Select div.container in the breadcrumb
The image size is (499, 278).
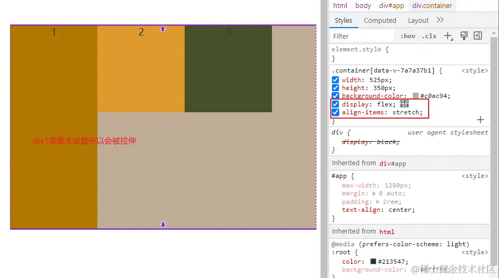pyautogui.click(x=432, y=5)
